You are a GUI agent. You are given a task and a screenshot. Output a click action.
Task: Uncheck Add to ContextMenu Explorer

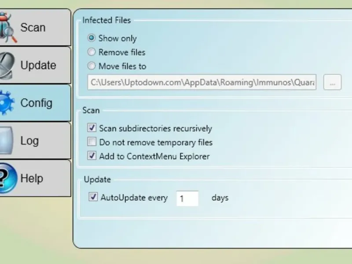[x=92, y=156]
